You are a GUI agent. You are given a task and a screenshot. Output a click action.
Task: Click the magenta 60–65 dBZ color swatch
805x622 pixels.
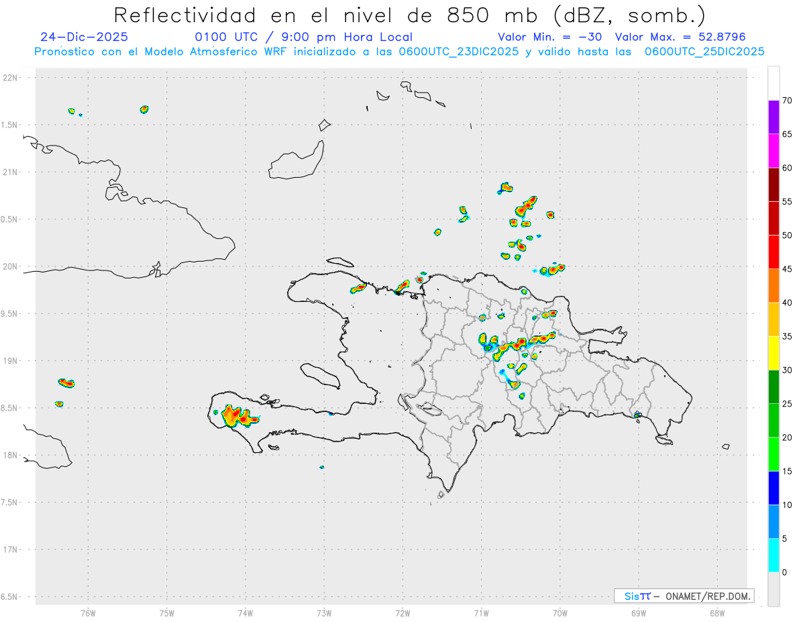[773, 151]
